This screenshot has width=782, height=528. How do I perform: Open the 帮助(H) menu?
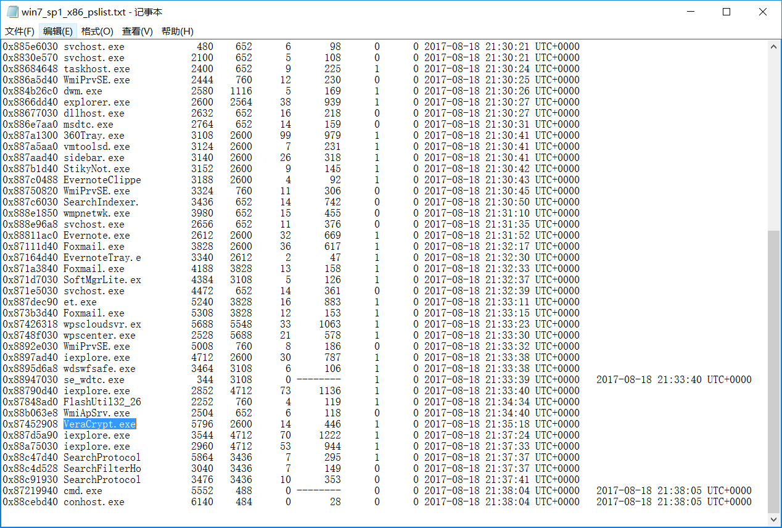click(178, 31)
